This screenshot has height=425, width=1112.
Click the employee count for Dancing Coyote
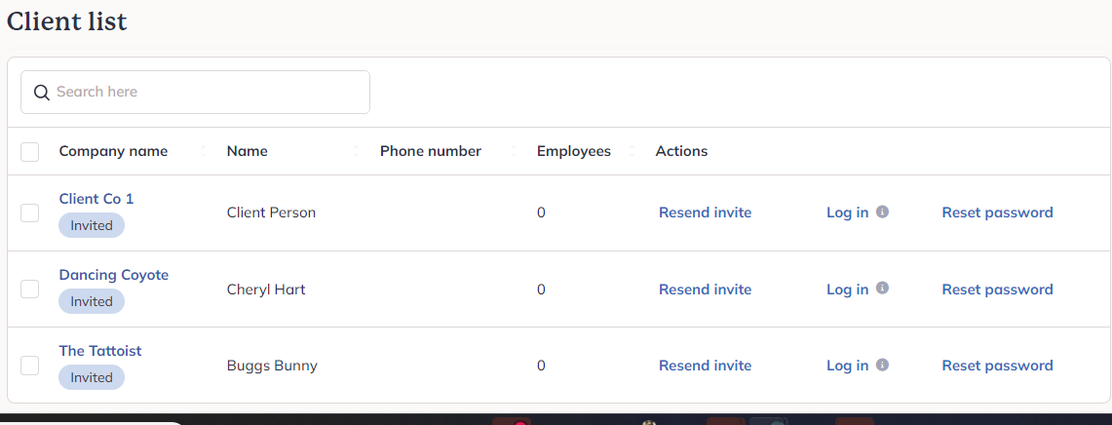click(541, 289)
